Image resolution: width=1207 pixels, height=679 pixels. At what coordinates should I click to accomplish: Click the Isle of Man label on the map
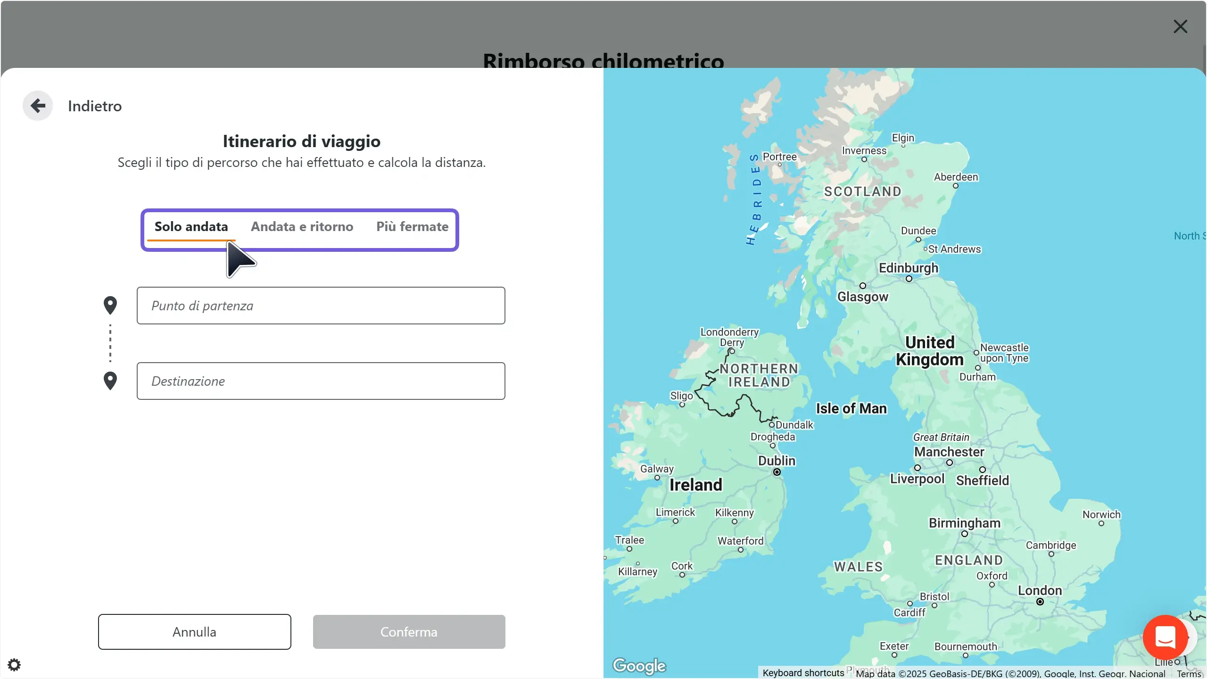point(852,408)
